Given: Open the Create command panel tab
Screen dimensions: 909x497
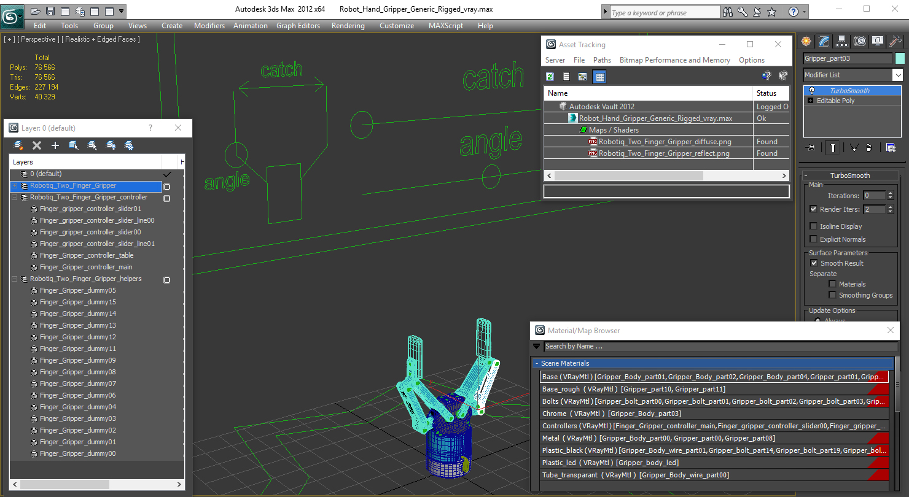Looking at the screenshot, I should (806, 41).
